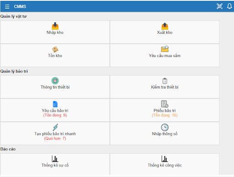
Task: Open Xuất kho label
Action: 165,32
